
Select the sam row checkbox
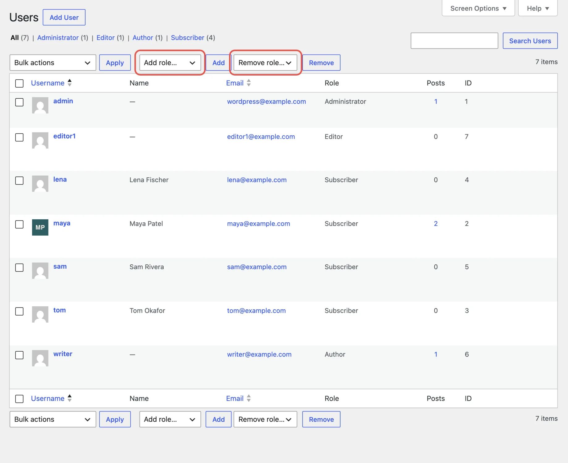[x=19, y=267]
